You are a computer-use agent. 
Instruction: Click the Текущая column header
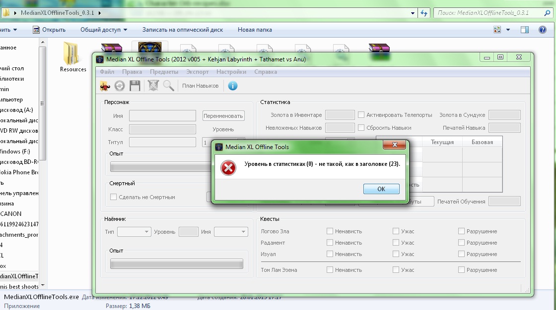tap(442, 142)
